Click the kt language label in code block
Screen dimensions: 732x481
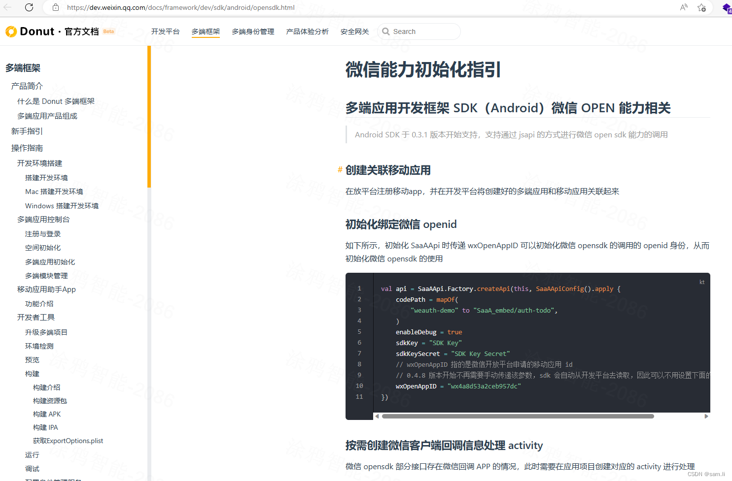(x=702, y=282)
